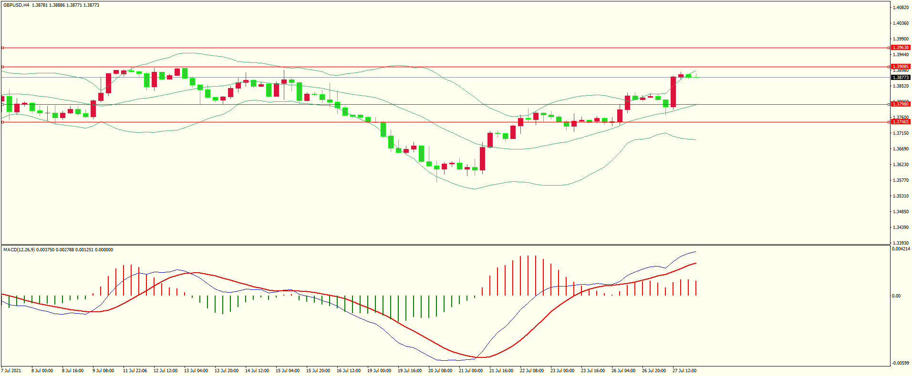Viewport: 912px width, 376px height.
Task: Click the 1.39638 red price label
Action: [901, 48]
